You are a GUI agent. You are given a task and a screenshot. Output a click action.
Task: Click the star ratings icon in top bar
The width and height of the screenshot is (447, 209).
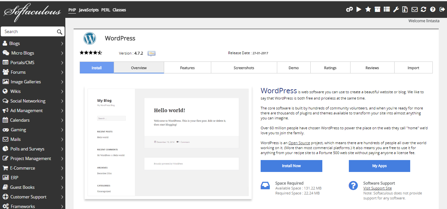(x=368, y=9)
